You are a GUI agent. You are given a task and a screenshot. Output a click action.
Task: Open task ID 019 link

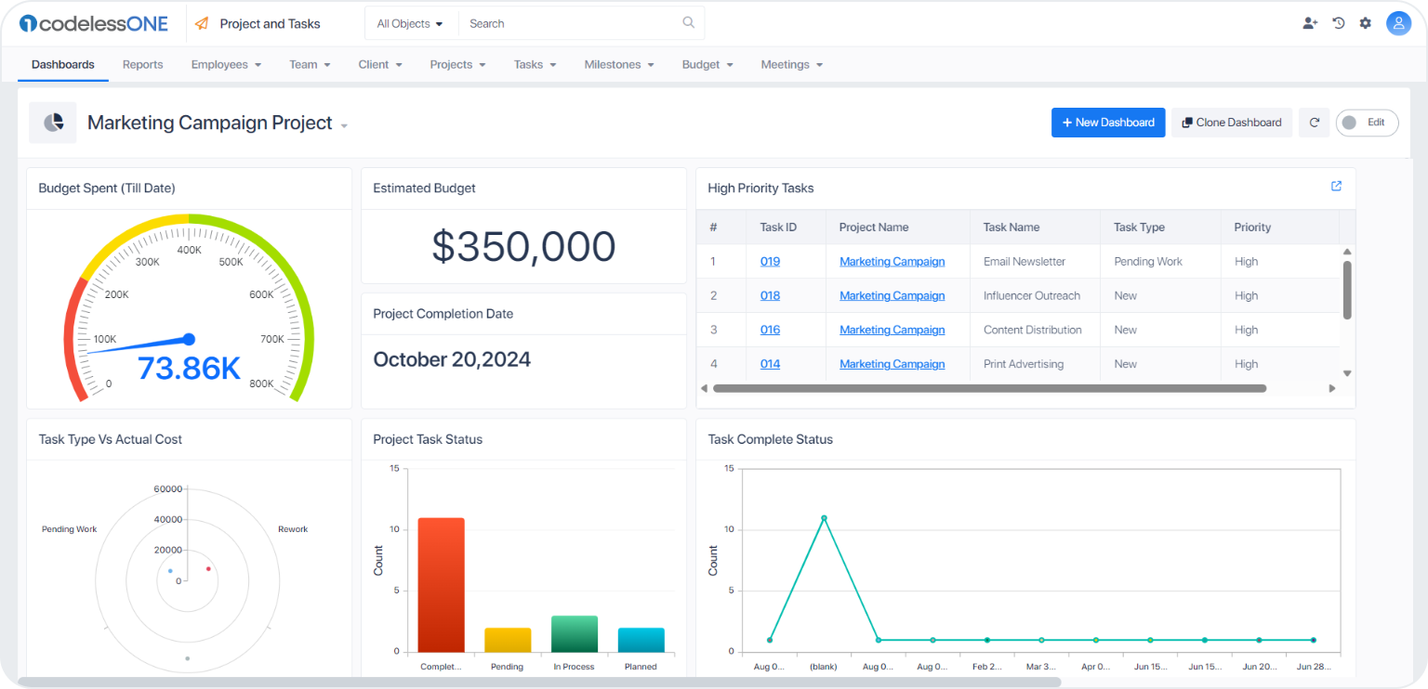(x=770, y=262)
